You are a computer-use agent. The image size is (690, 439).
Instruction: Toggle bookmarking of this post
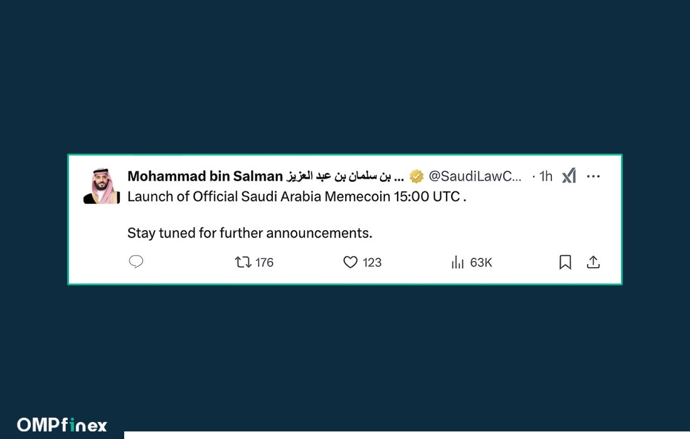click(x=565, y=262)
